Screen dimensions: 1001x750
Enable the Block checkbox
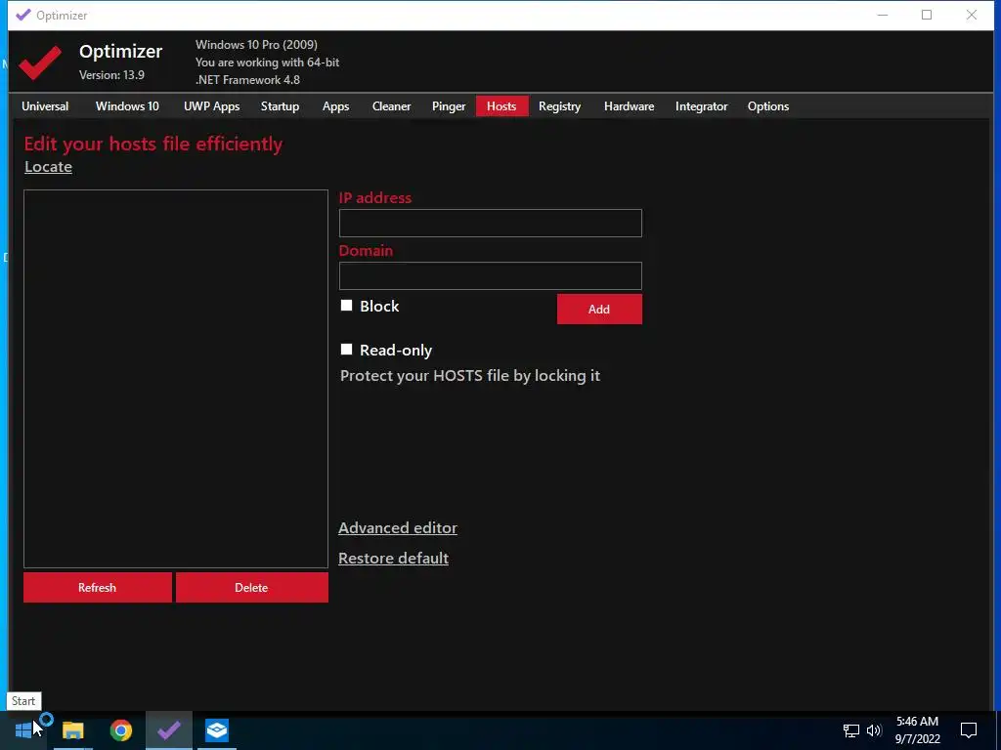pyautogui.click(x=347, y=306)
